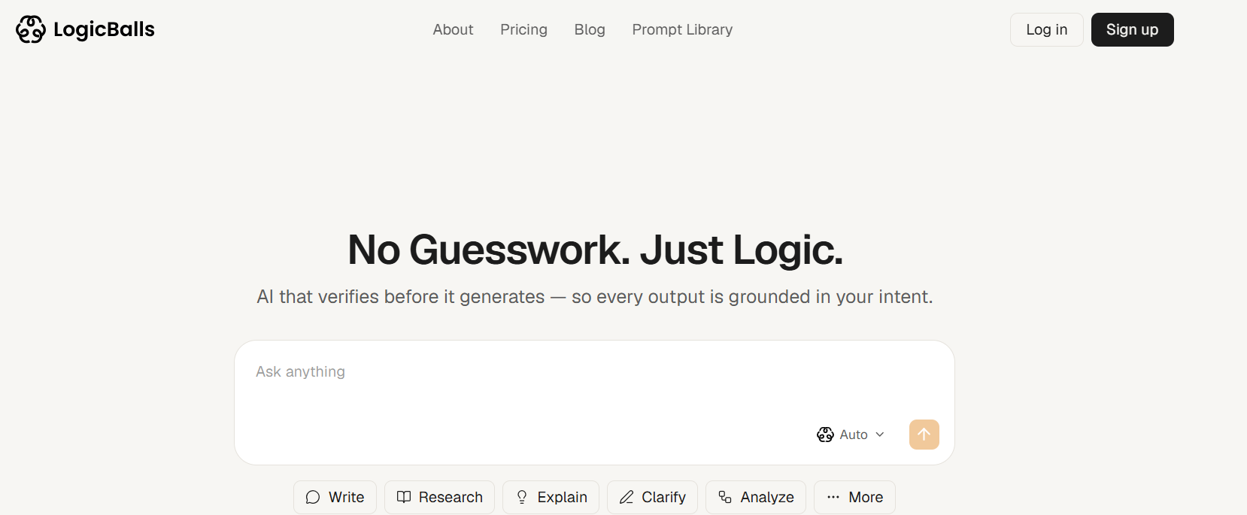Click the tagline about AI that verifies
Screen dimensions: 1247x515
click(594, 297)
